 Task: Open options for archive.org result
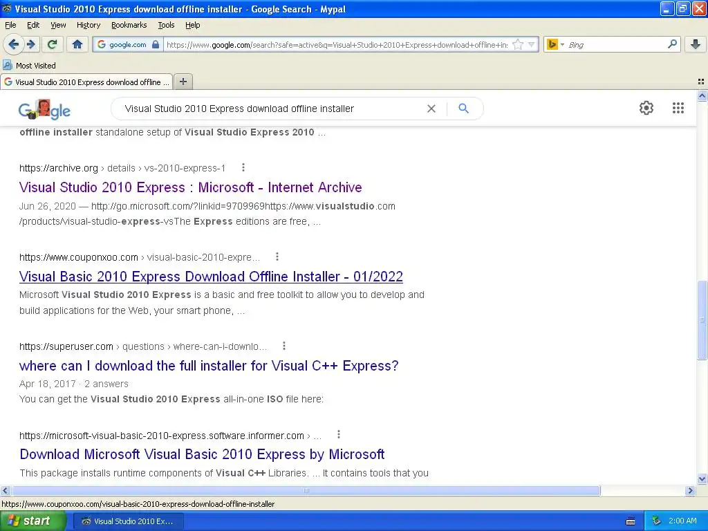243,167
